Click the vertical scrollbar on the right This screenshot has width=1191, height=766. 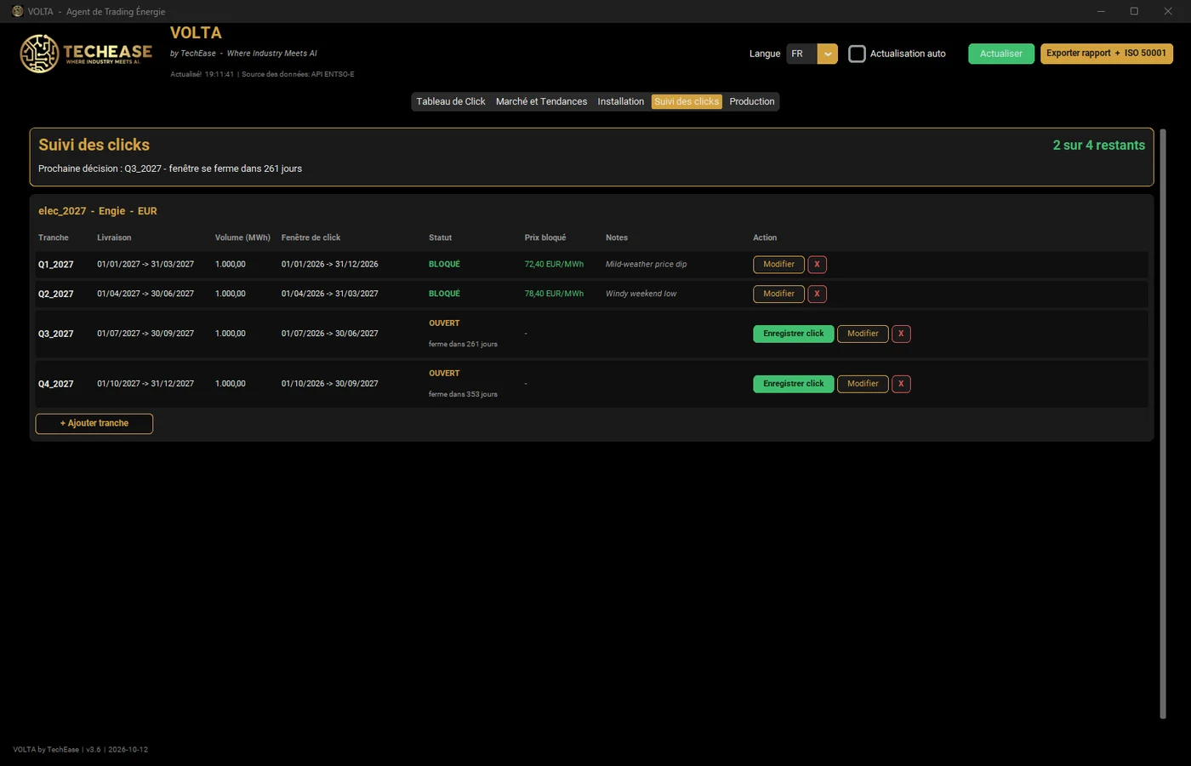pyautogui.click(x=1163, y=424)
